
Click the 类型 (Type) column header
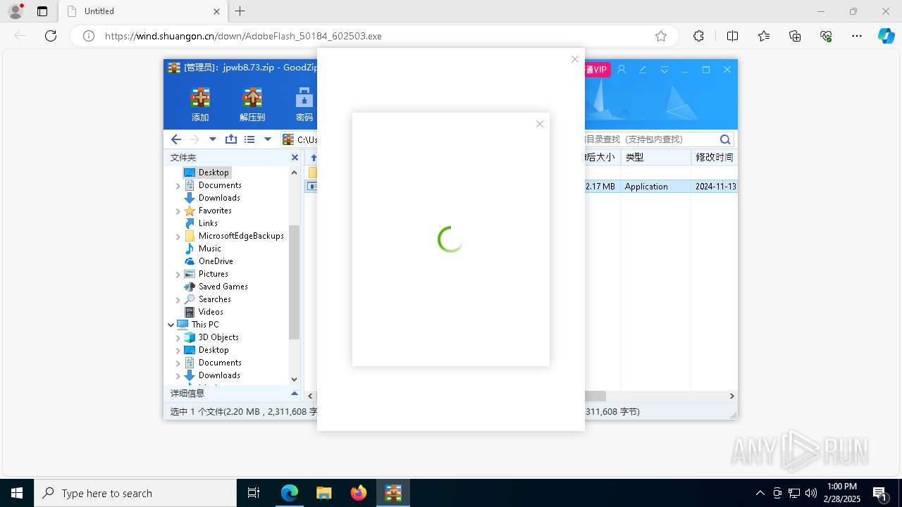pos(655,158)
